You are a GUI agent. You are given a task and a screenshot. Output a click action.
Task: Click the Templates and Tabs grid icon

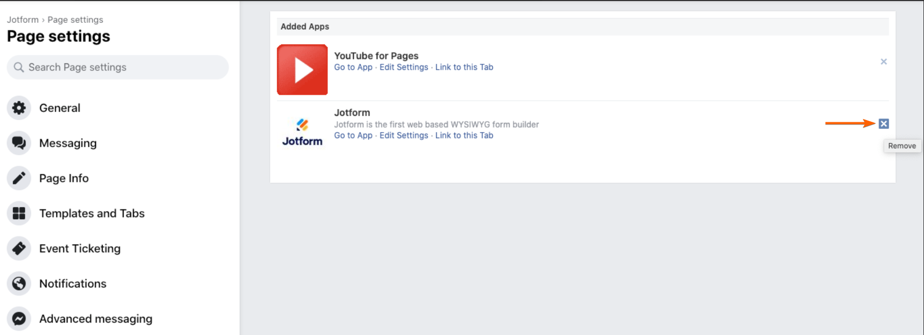(x=19, y=213)
